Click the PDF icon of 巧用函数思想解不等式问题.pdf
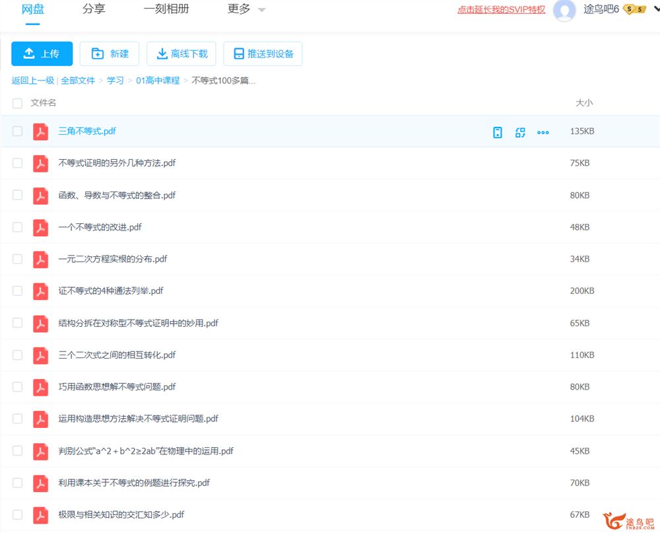The image size is (660, 533). tap(41, 387)
